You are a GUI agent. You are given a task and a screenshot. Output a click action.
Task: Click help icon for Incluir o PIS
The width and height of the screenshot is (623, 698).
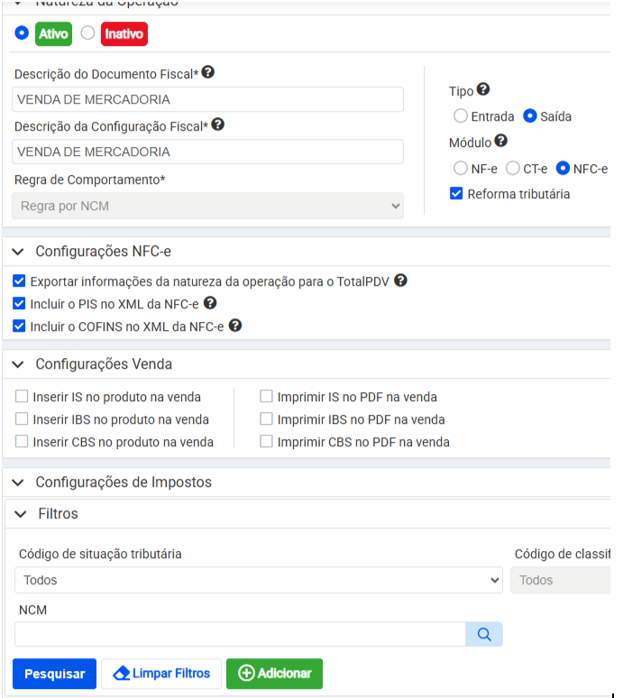coord(210,303)
